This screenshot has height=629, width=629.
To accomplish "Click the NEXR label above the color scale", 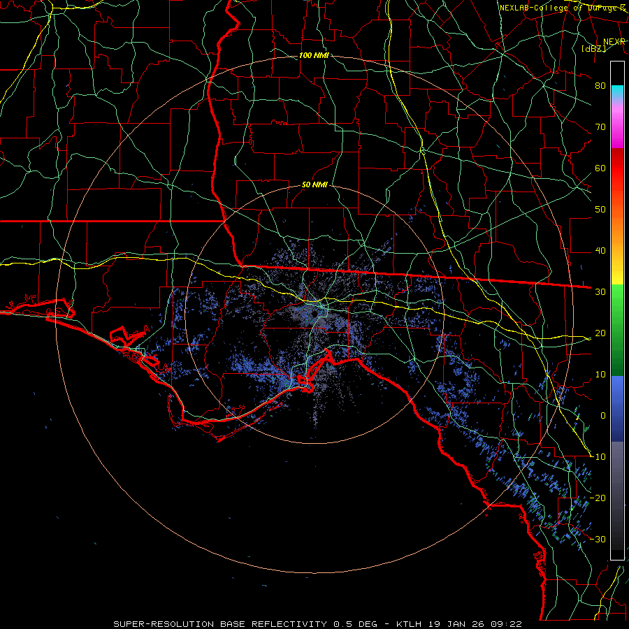I will point(614,42).
